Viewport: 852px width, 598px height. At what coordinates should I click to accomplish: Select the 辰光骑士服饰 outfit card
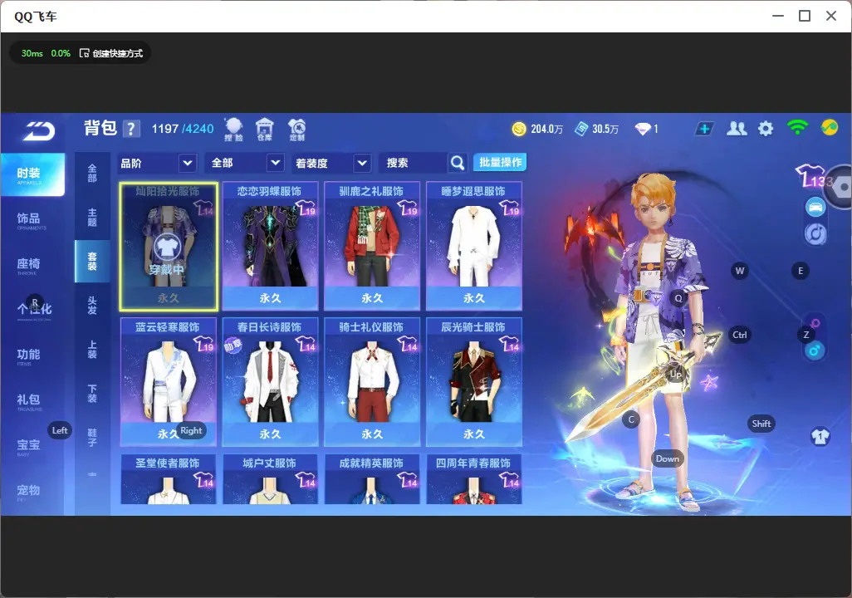click(474, 382)
